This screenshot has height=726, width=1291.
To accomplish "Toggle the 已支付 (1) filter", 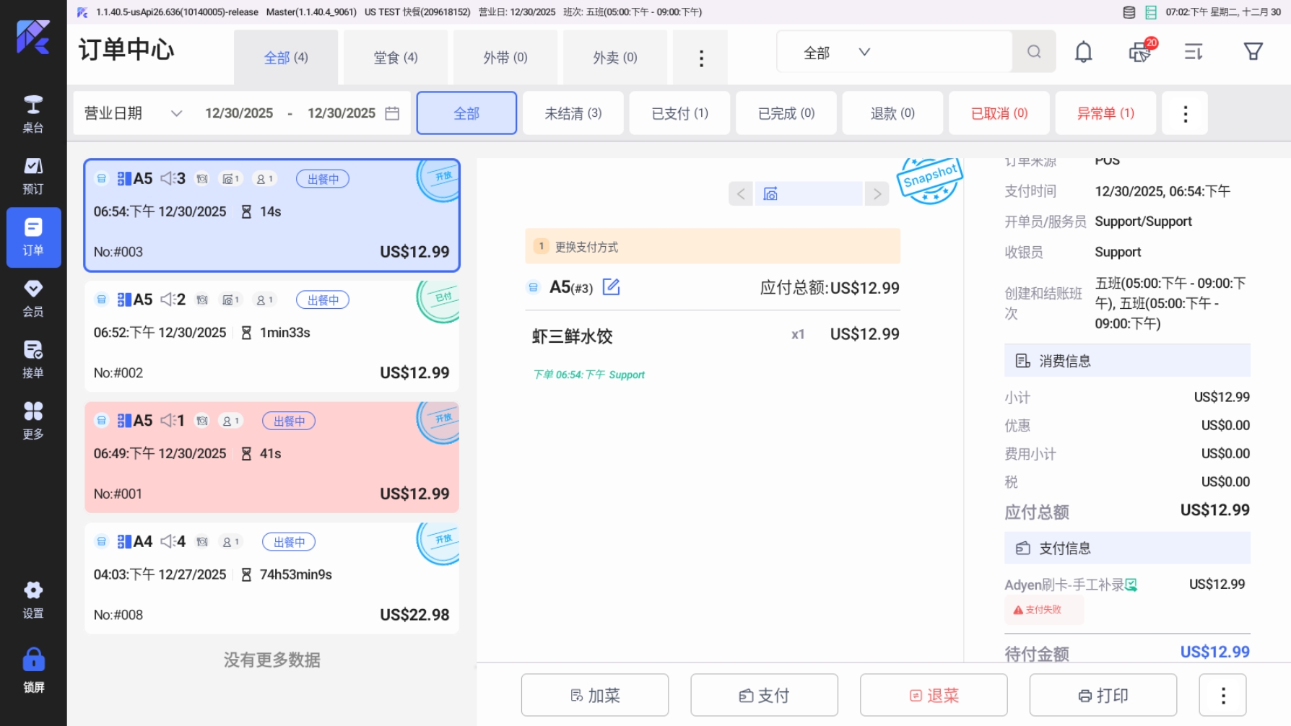I will point(679,113).
